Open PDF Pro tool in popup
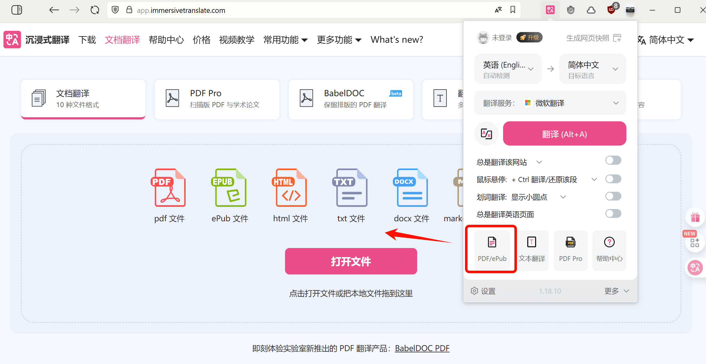 click(x=570, y=250)
